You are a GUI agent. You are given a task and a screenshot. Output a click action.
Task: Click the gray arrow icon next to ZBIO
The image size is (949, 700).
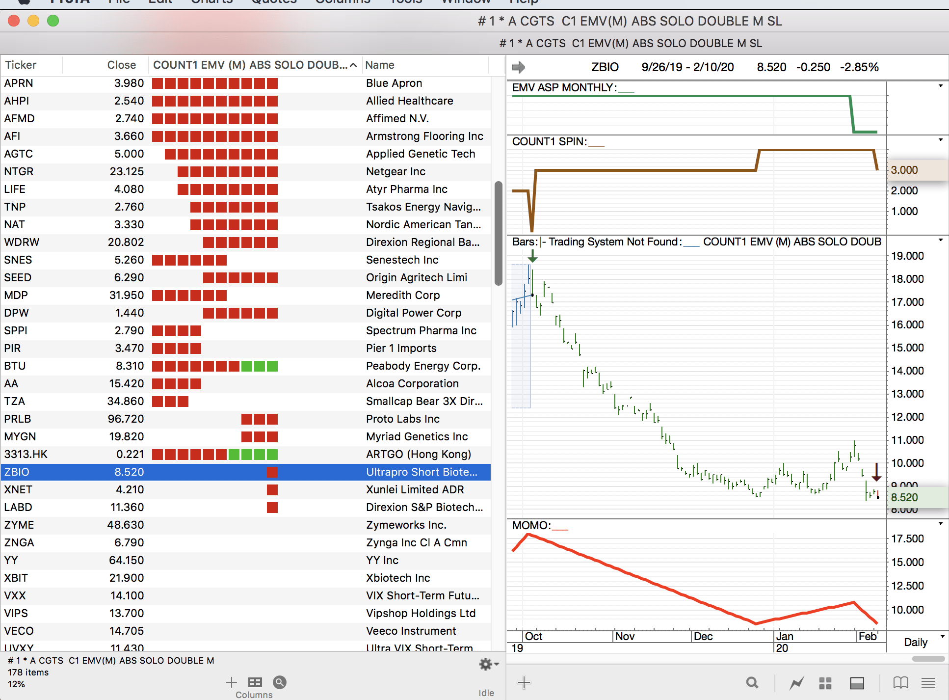(x=519, y=67)
